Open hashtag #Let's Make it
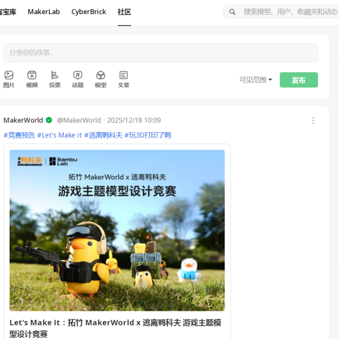 pyautogui.click(x=59, y=135)
